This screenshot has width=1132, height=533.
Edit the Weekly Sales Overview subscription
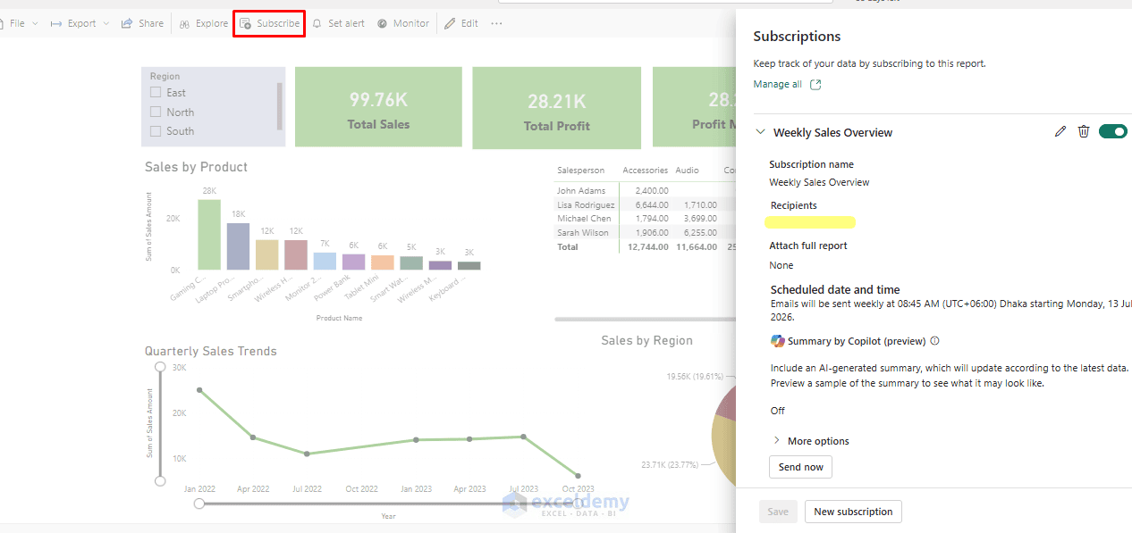1060,131
